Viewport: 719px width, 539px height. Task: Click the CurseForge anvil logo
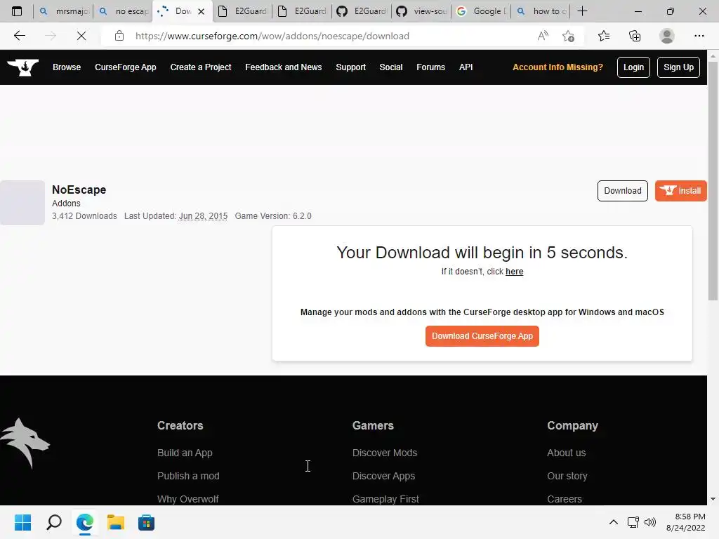coord(23,67)
